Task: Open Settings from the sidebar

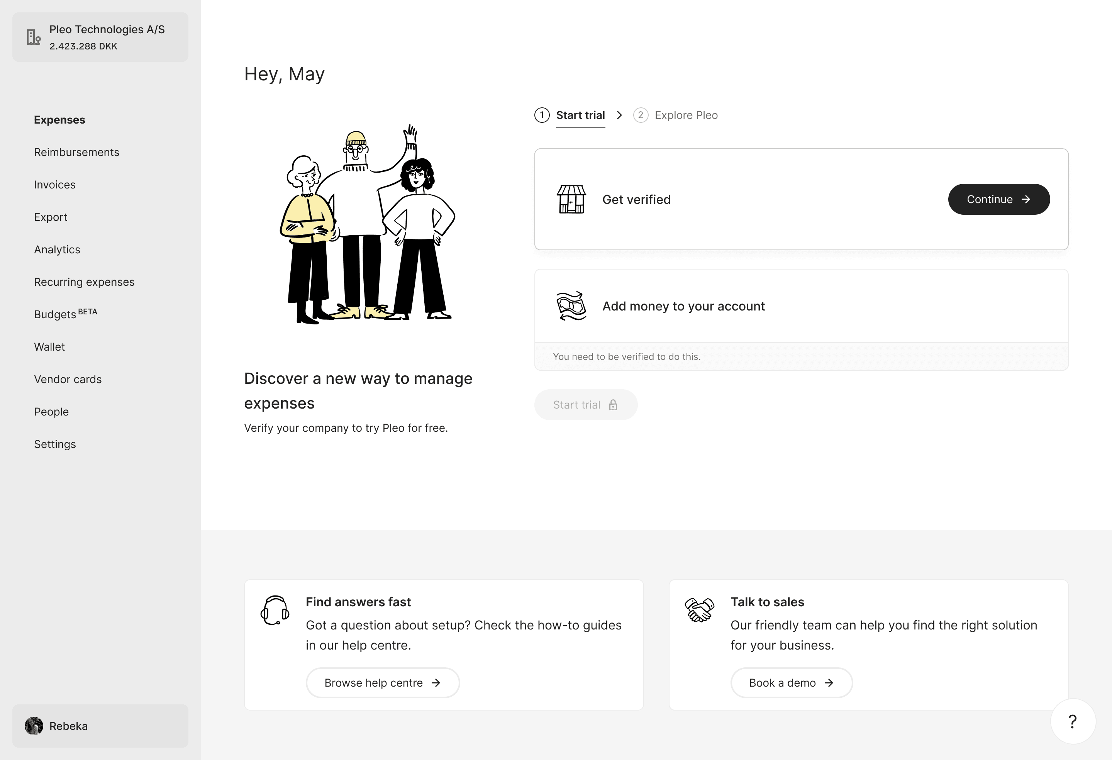Action: point(55,444)
